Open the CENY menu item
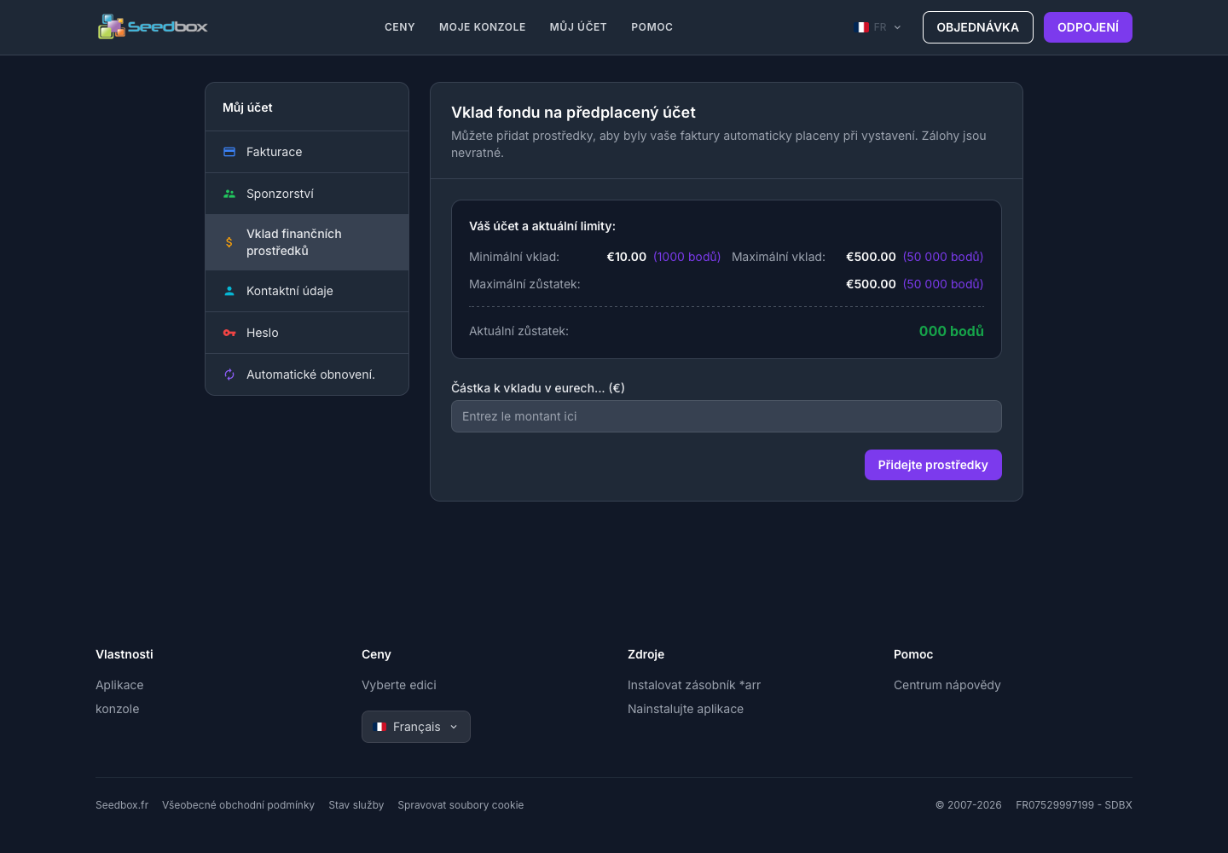1228x853 pixels. pyautogui.click(x=400, y=27)
